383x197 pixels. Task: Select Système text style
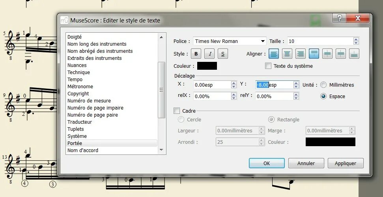tap(112, 136)
